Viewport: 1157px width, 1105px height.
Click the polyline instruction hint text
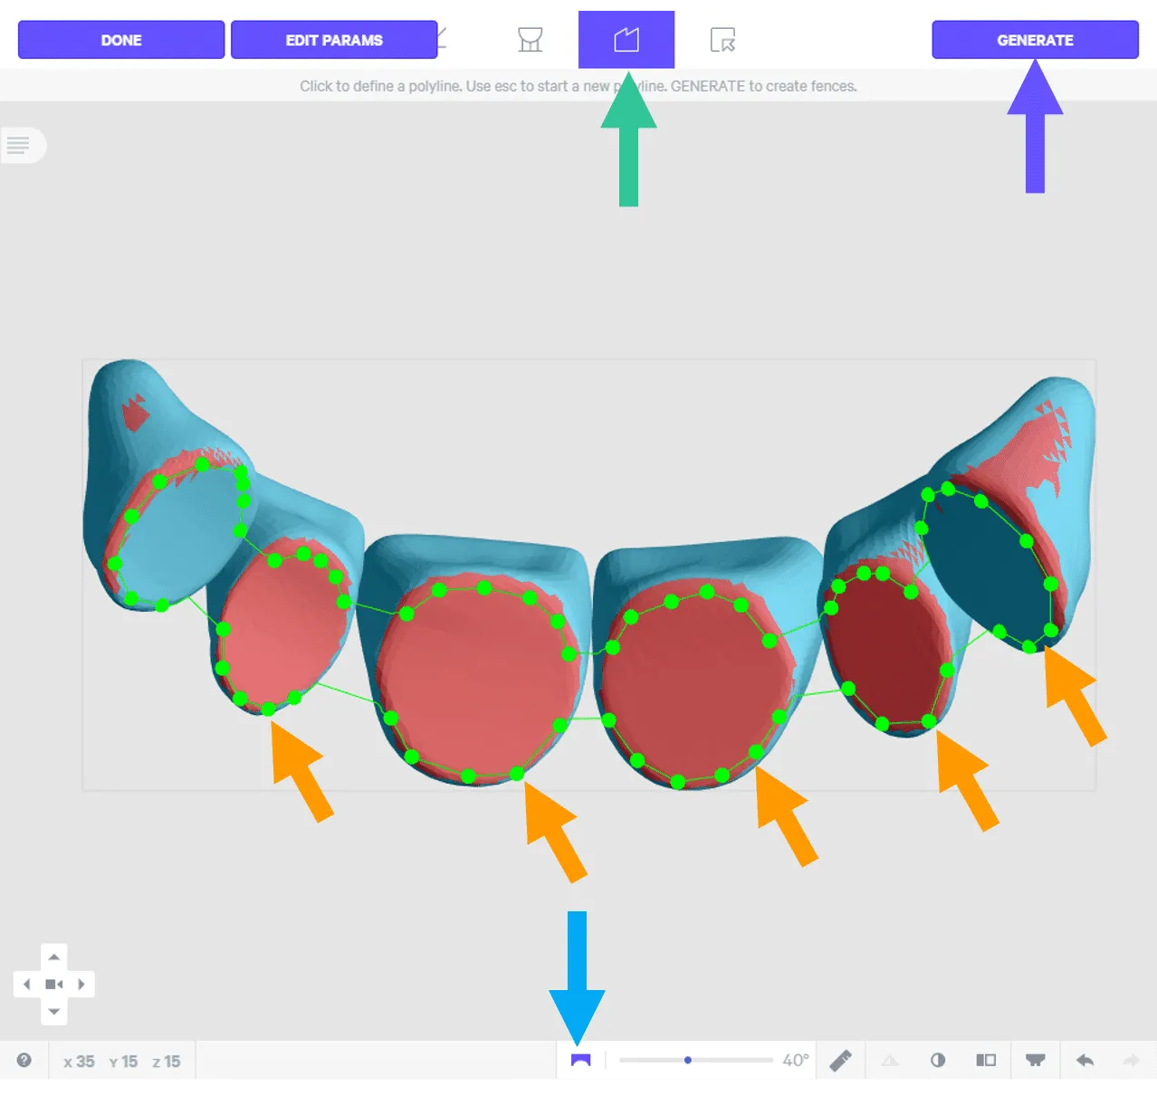578,86
